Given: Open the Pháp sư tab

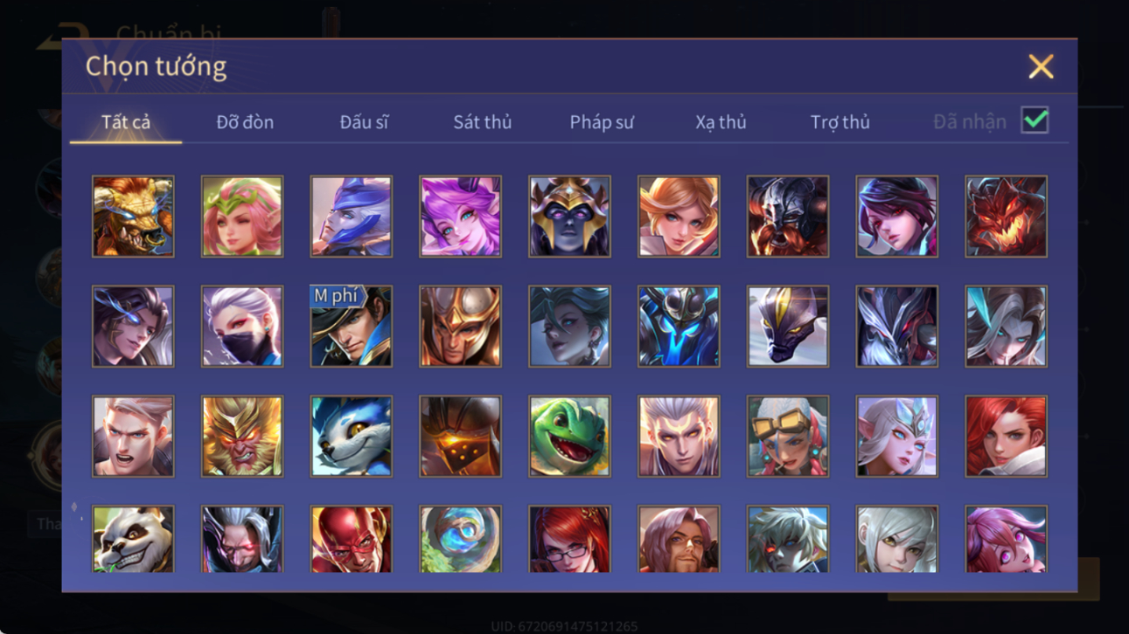Looking at the screenshot, I should coord(602,122).
